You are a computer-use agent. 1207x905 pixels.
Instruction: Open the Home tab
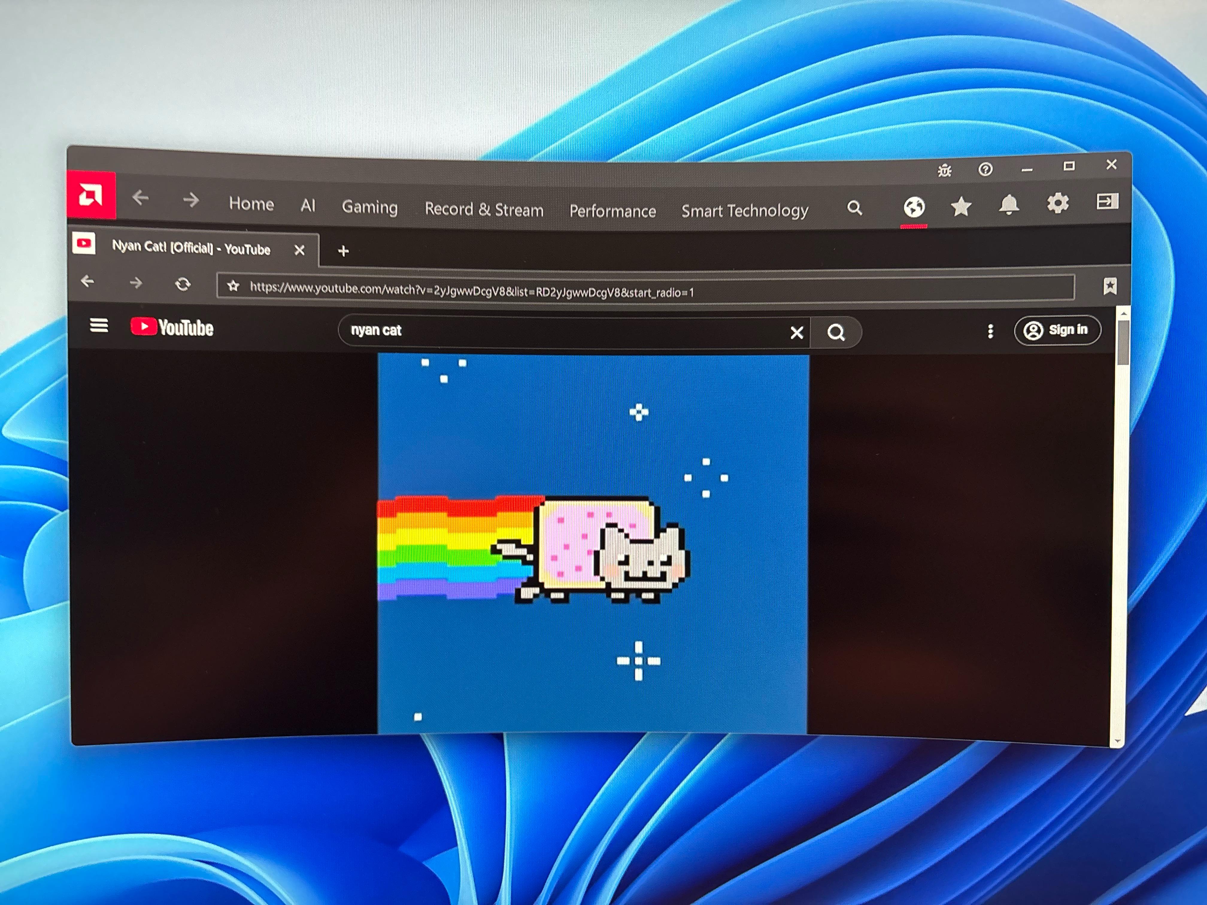(251, 204)
